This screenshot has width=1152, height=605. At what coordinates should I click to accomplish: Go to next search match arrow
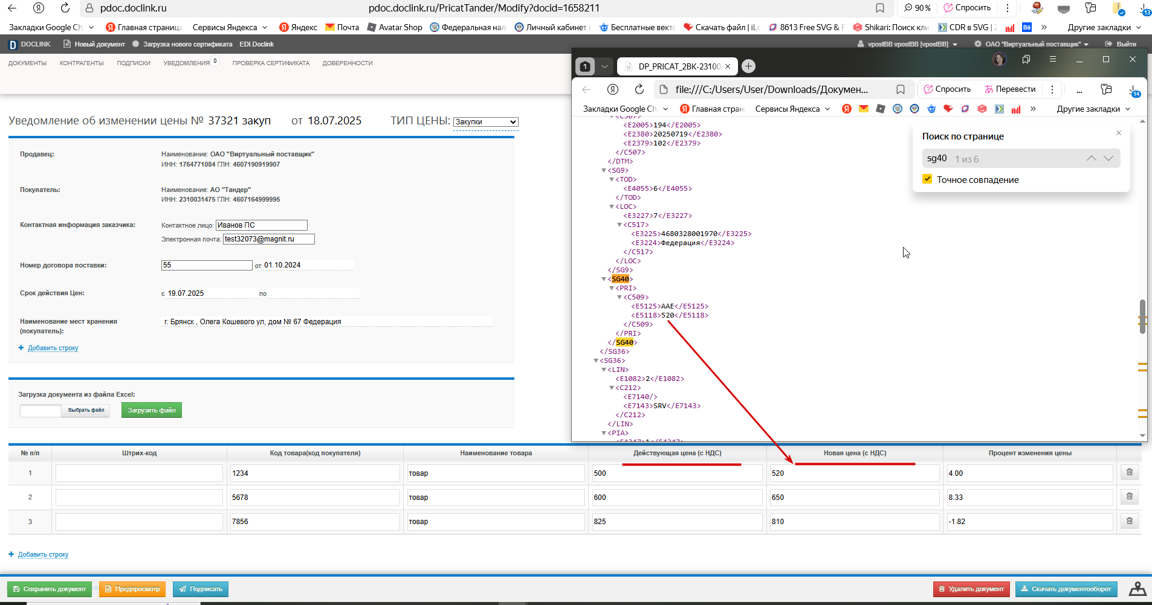click(x=1108, y=158)
